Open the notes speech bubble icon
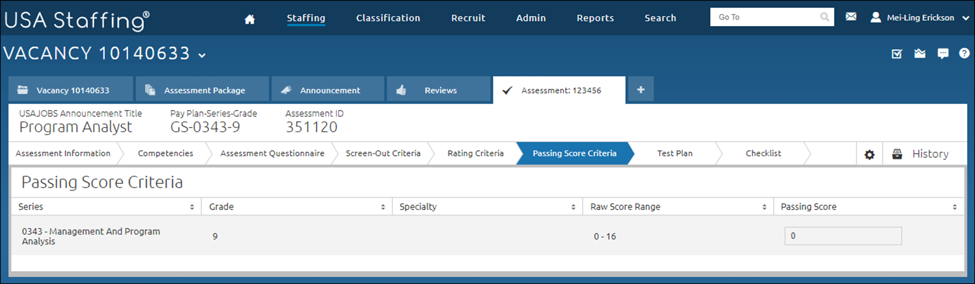 (943, 54)
